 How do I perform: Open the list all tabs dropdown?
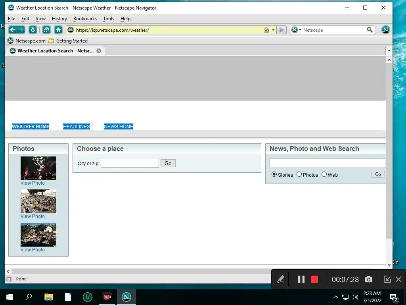[x=389, y=51]
